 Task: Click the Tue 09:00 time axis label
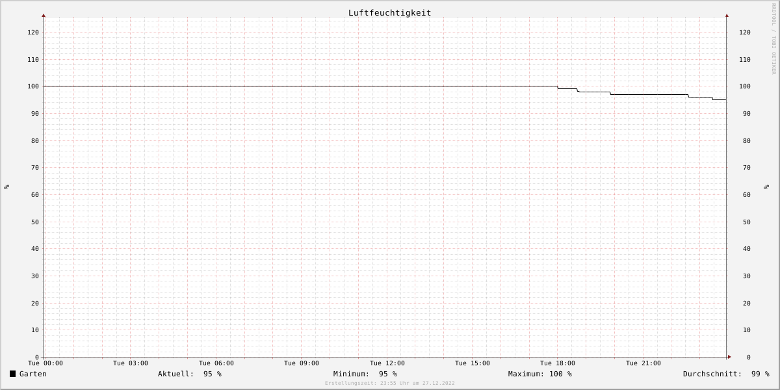tap(302, 363)
